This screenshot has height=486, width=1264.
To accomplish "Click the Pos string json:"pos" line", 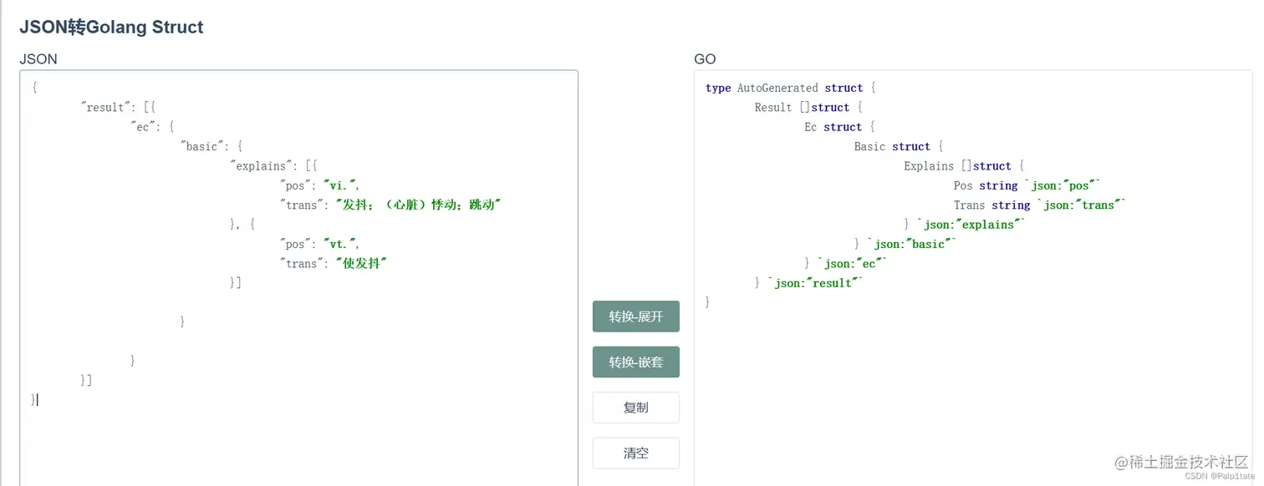I will 1027,185.
